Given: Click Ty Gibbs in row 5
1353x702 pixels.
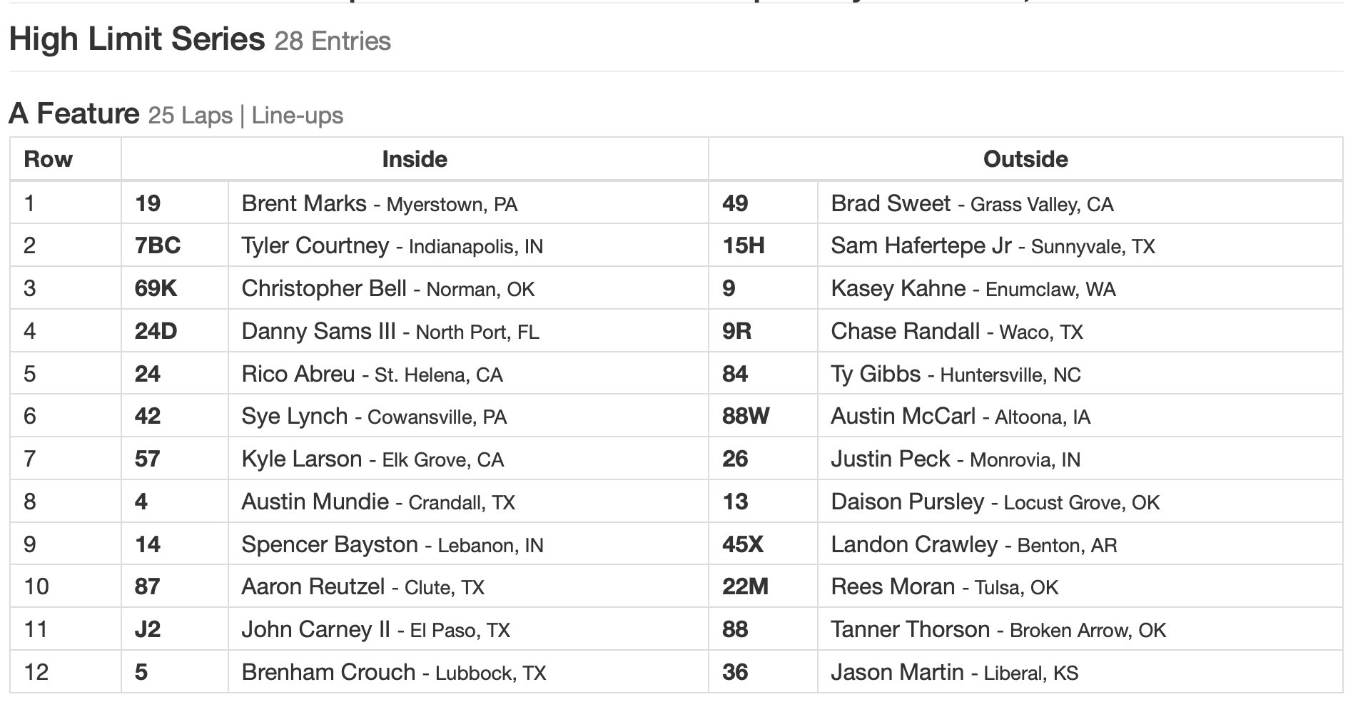Looking at the screenshot, I should 875,374.
